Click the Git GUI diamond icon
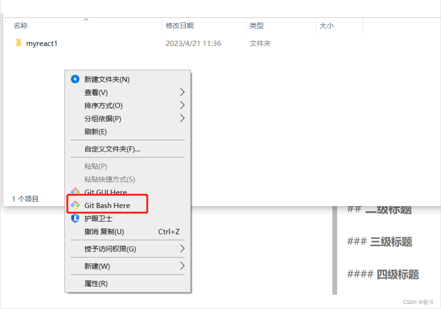 coord(75,192)
